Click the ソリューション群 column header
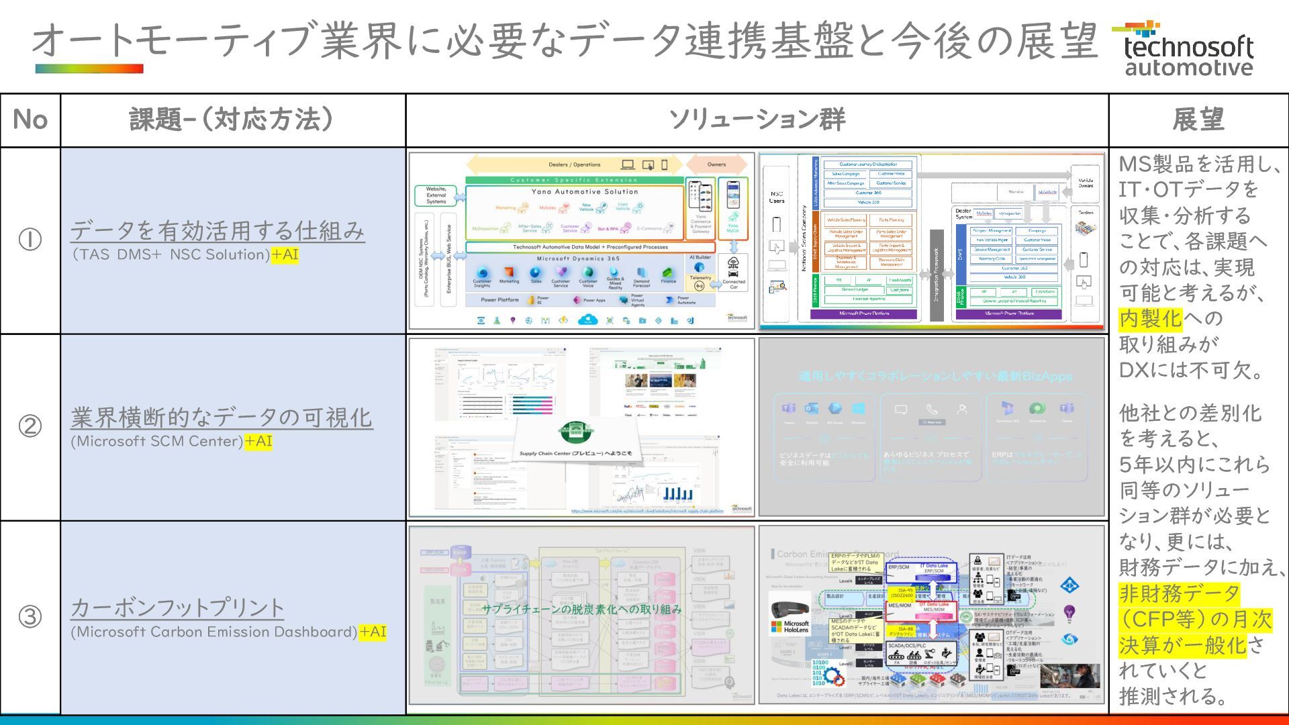Viewport: 1289px width, 725px height. pos(757,120)
